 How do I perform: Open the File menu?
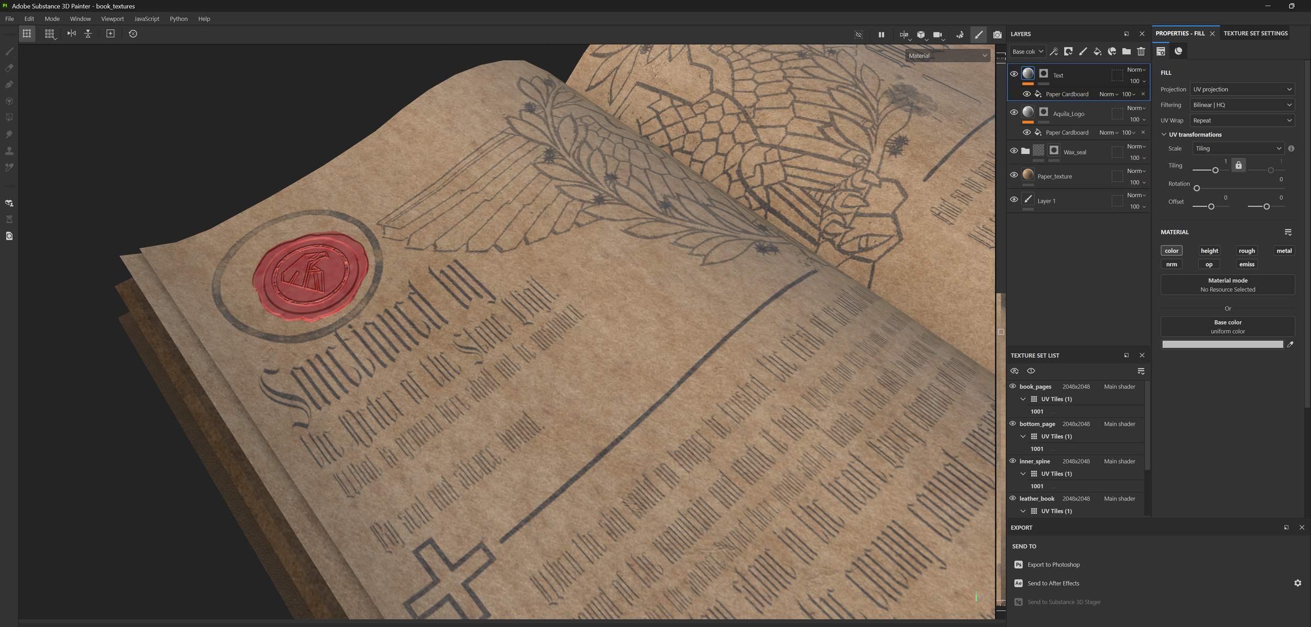[9, 19]
